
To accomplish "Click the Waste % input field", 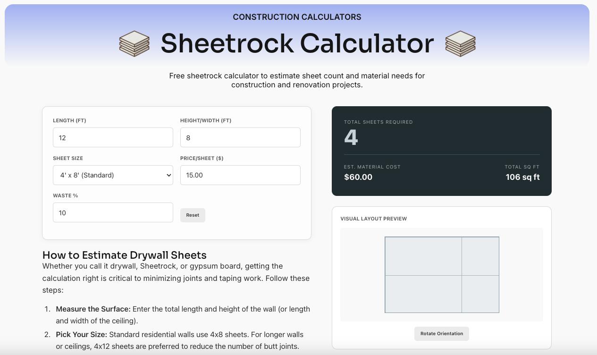I will click(x=113, y=212).
